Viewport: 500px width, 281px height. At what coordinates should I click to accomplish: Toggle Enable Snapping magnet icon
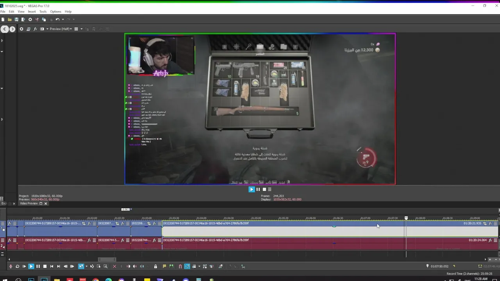coord(180,266)
